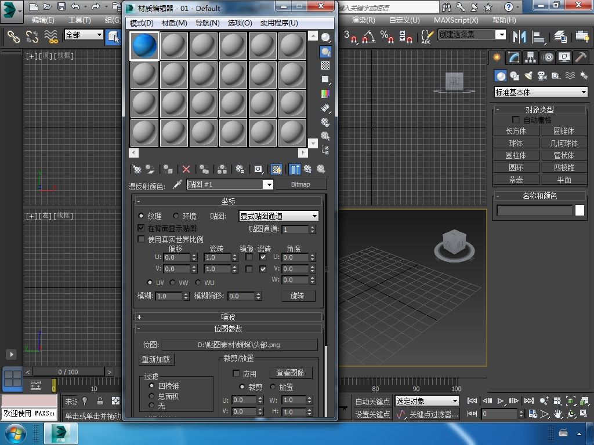Click the Go to Parent icon
Image resolution: width=594 pixels, height=445 pixels.
coord(307,169)
